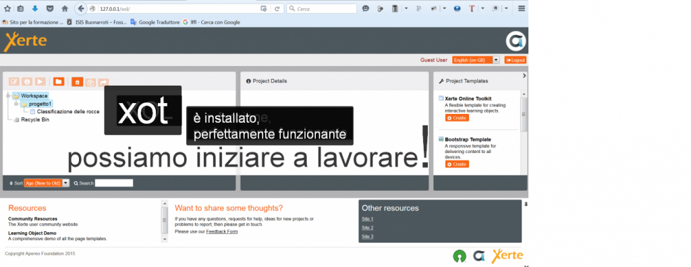Screen dimensions: 691x267
Task: Collapse the Project Templates panel using the chevron
Action: tap(524, 76)
